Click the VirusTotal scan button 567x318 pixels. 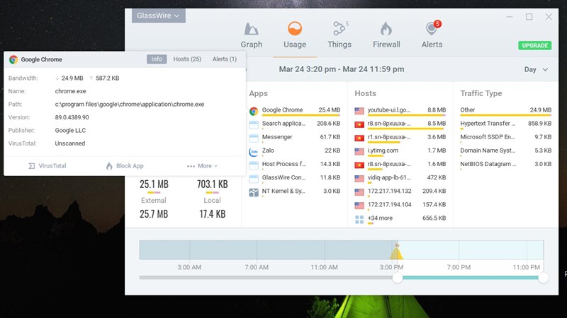pos(47,166)
